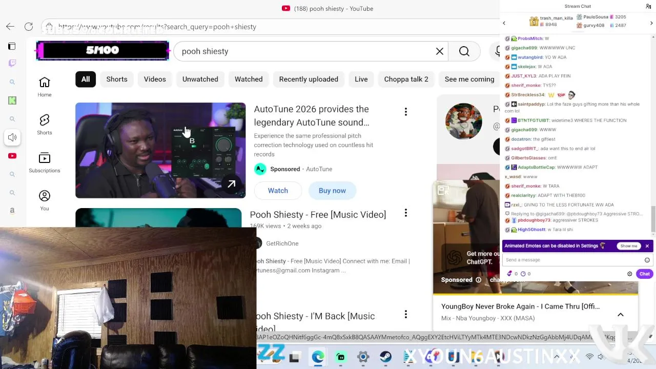Open Steam from the taskbar
This screenshot has width=656, height=369.
coord(385,357)
